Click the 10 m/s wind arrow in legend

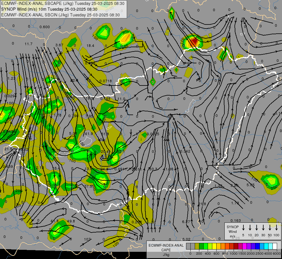point(250,228)
